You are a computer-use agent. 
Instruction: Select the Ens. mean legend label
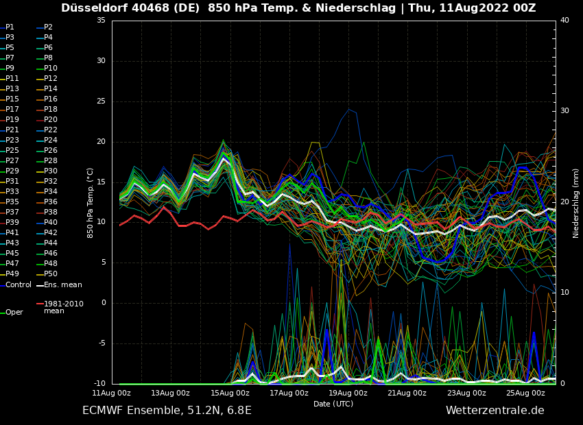pos(62,284)
